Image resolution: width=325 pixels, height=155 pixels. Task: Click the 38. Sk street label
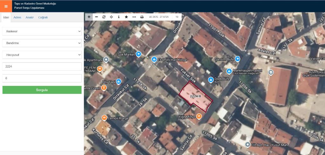143,102
